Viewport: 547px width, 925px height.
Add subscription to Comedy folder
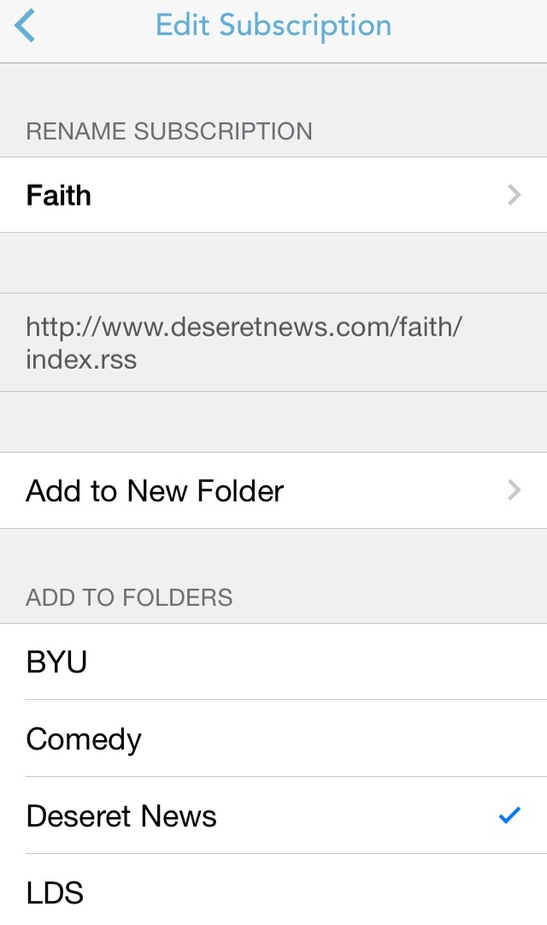[x=273, y=738]
